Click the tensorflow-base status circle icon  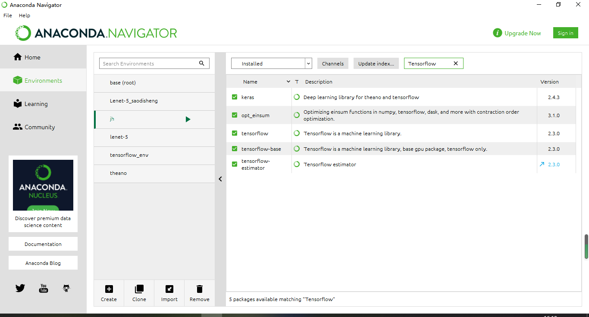297,149
